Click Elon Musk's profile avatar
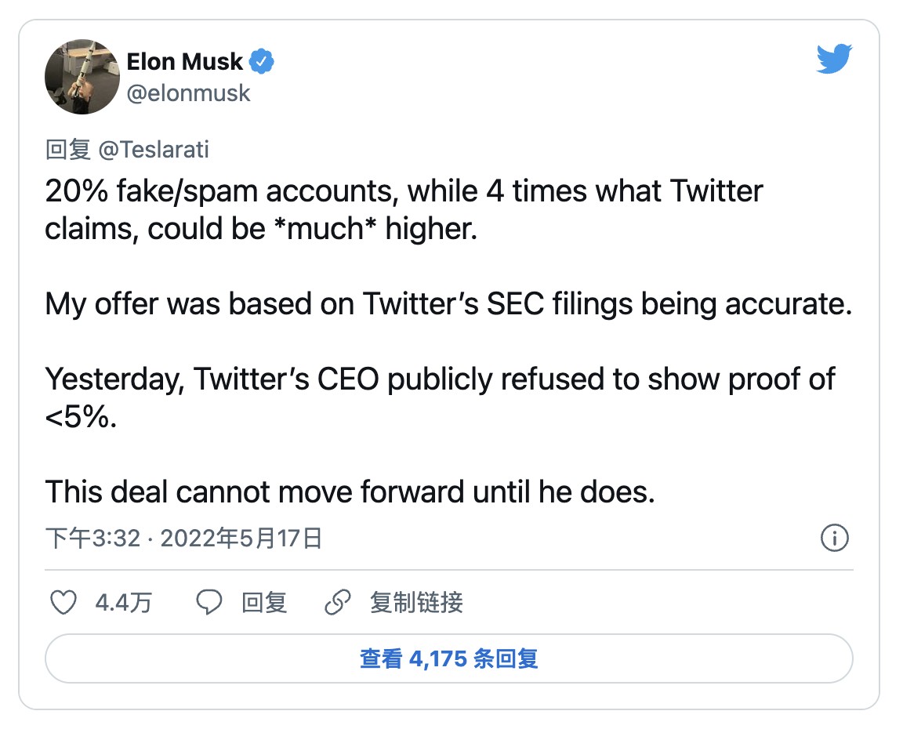Image resolution: width=903 pixels, height=729 pixels. tap(82, 77)
